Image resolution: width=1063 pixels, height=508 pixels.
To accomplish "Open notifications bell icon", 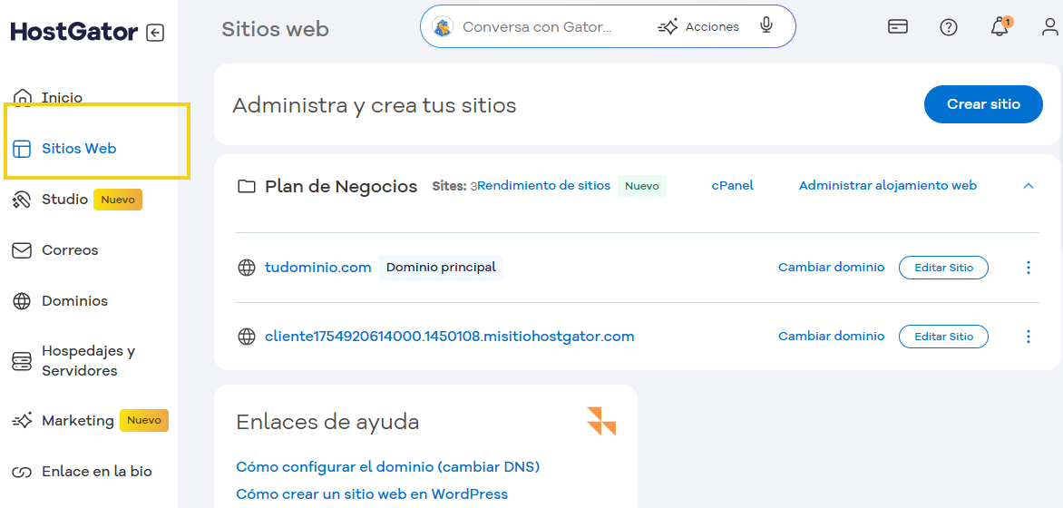I will (x=1000, y=27).
